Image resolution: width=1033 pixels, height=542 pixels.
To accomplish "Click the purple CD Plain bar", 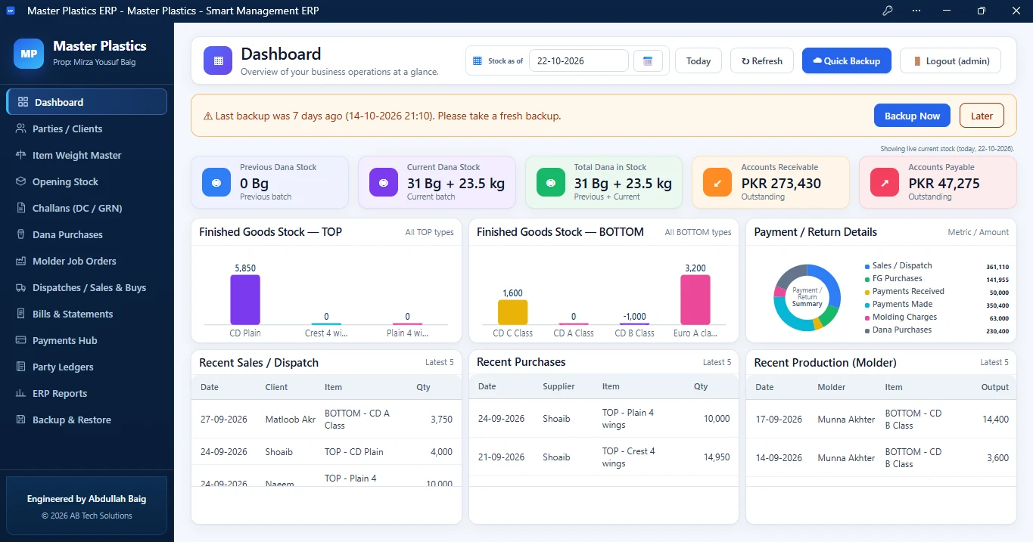I will pos(245,300).
